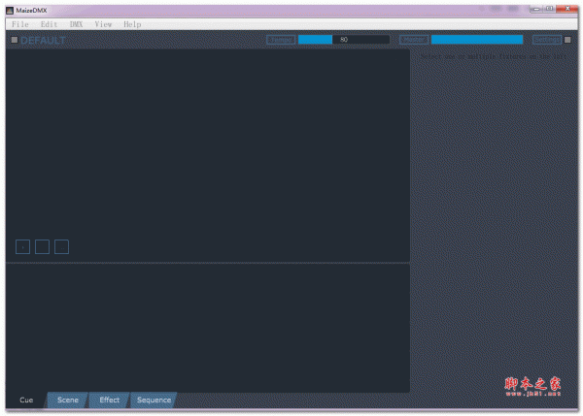Click the middle small square fixture icon
Screen dimensions: 583x416
[42, 246]
